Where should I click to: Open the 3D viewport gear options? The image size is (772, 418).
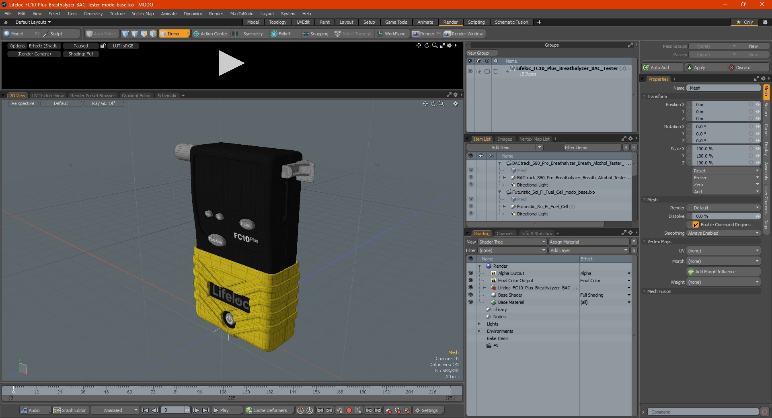click(x=456, y=104)
